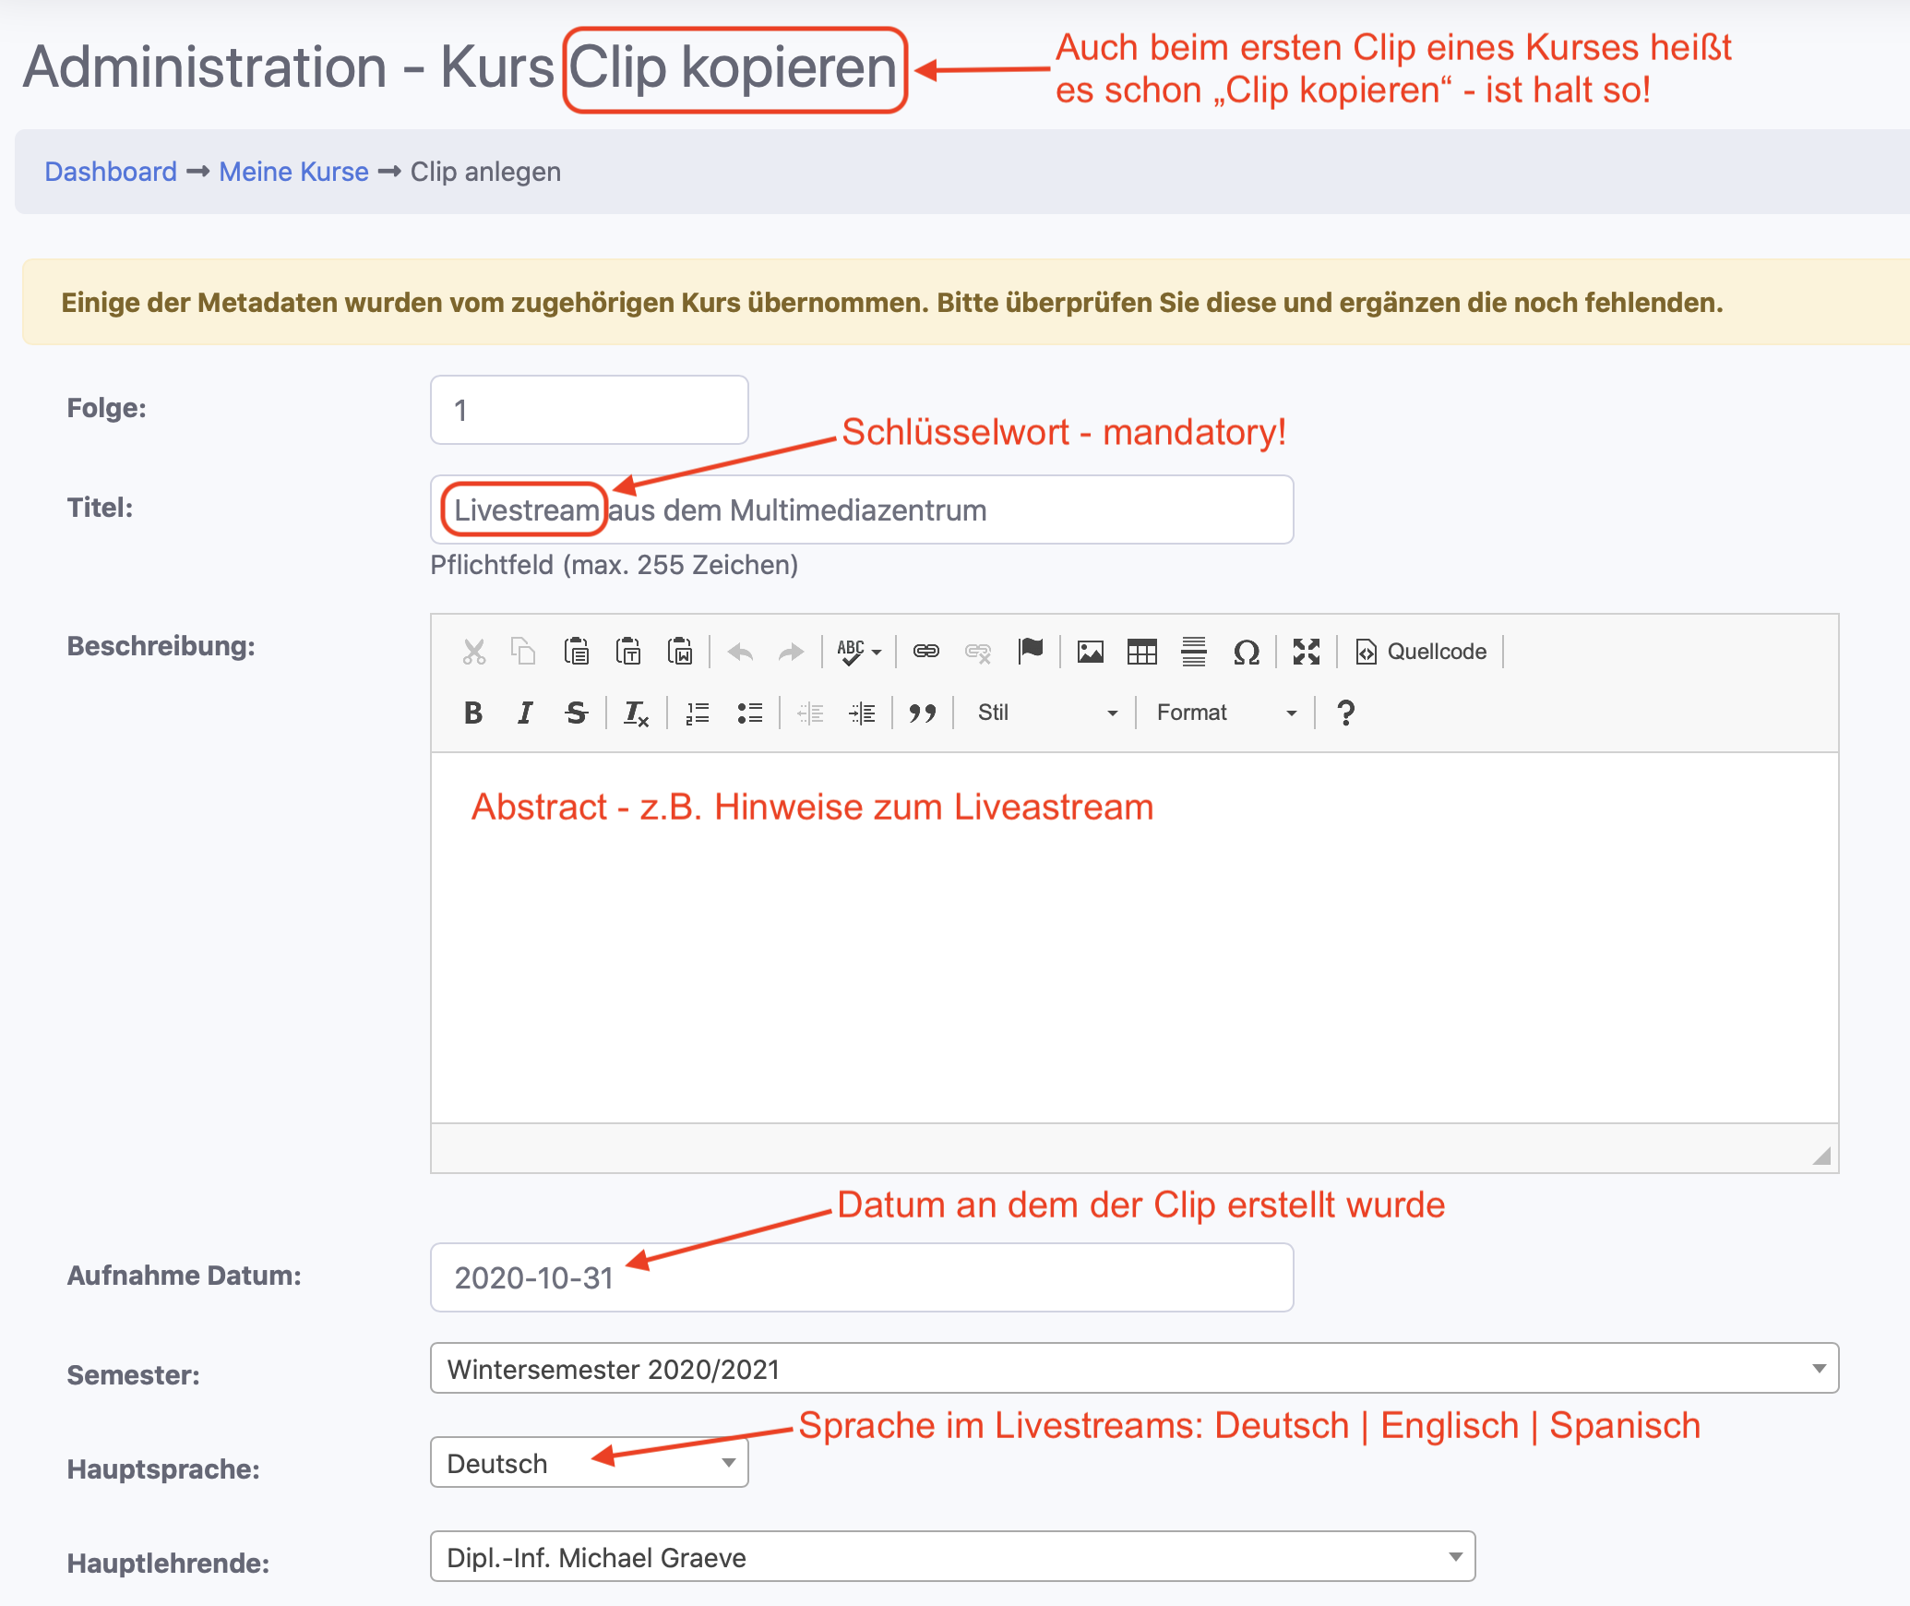Maximize the editor with the fullscreen icon
1910x1606 pixels.
[x=1307, y=652]
